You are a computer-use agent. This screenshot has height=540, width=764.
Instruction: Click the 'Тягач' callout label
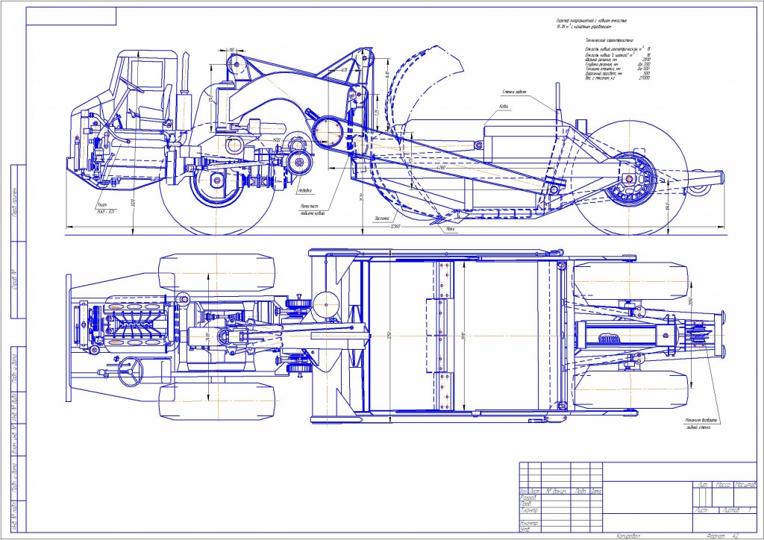click(x=101, y=205)
